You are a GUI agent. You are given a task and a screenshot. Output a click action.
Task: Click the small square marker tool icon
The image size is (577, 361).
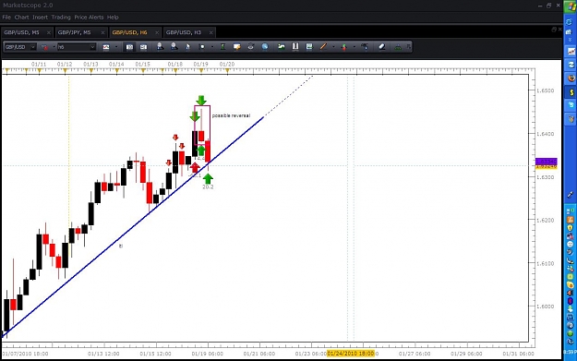pyautogui.click(x=201, y=47)
